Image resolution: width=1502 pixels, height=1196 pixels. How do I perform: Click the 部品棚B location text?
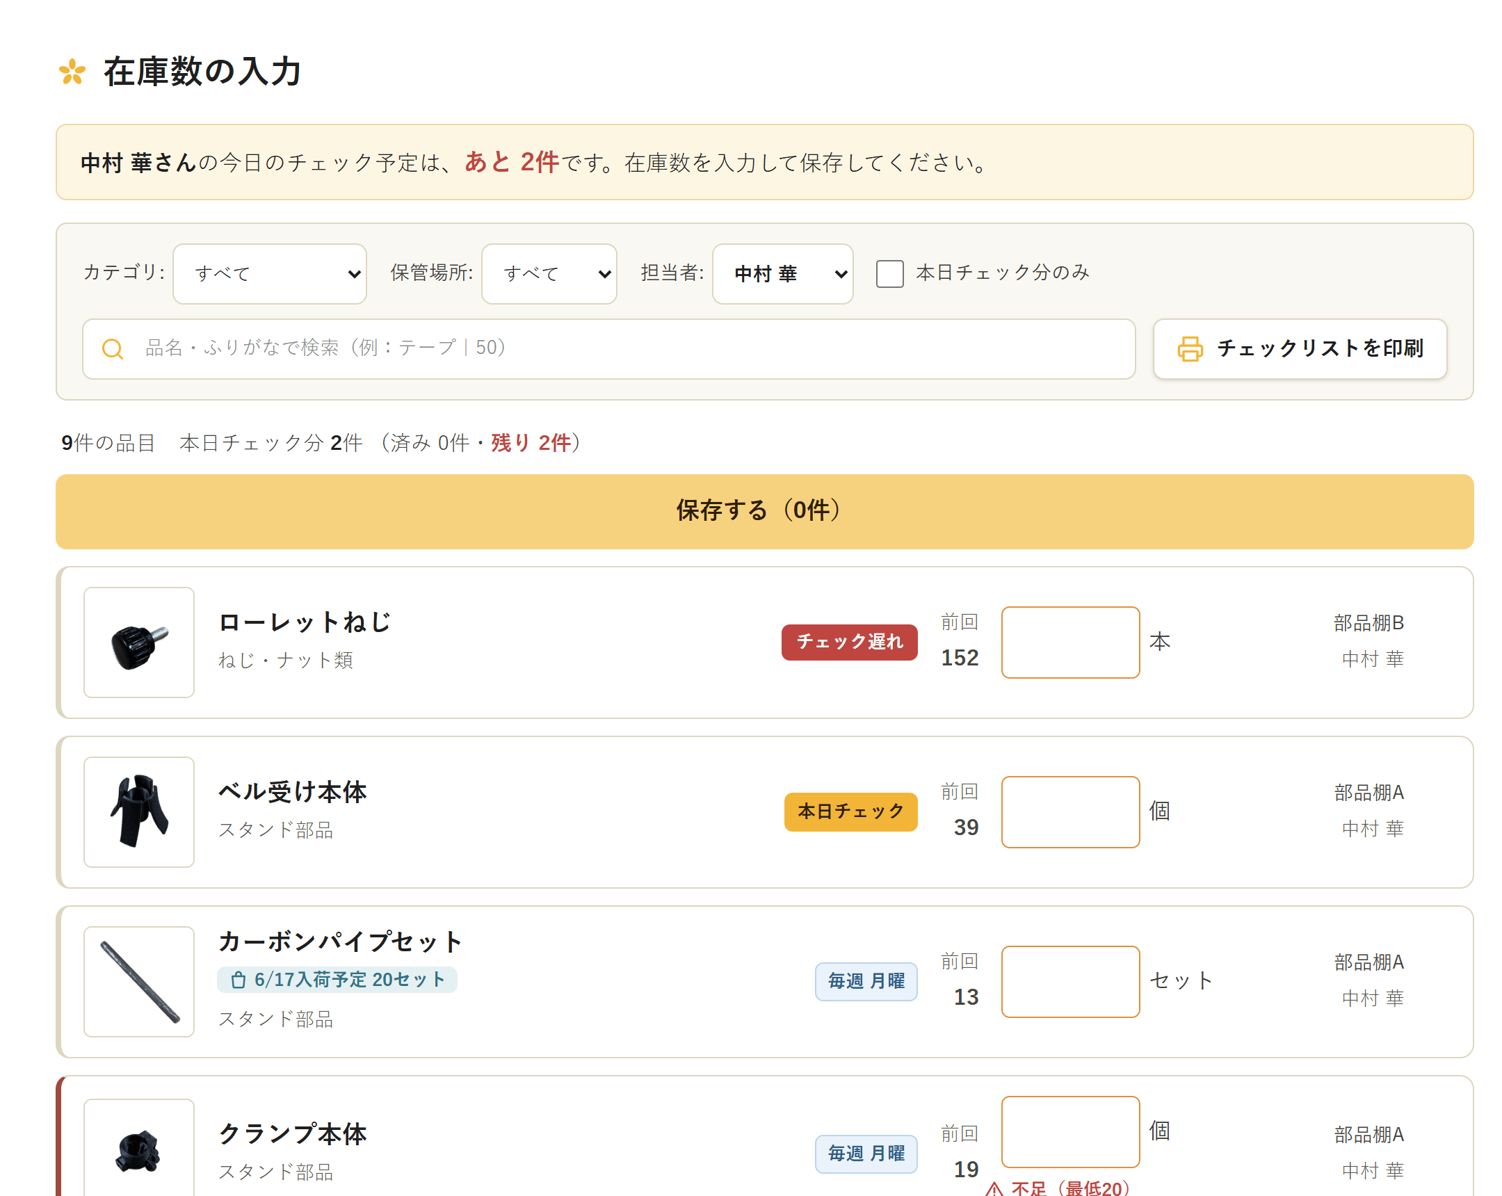tap(1369, 623)
